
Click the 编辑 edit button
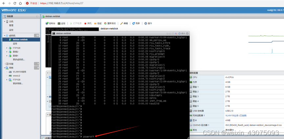(124, 23)
